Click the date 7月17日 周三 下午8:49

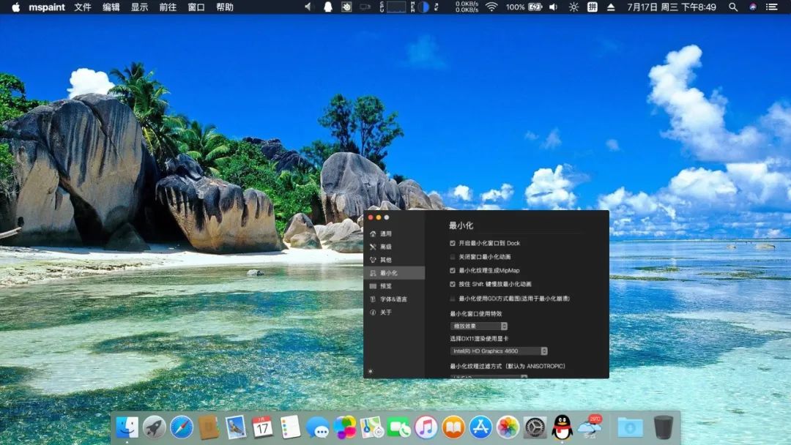click(x=672, y=7)
